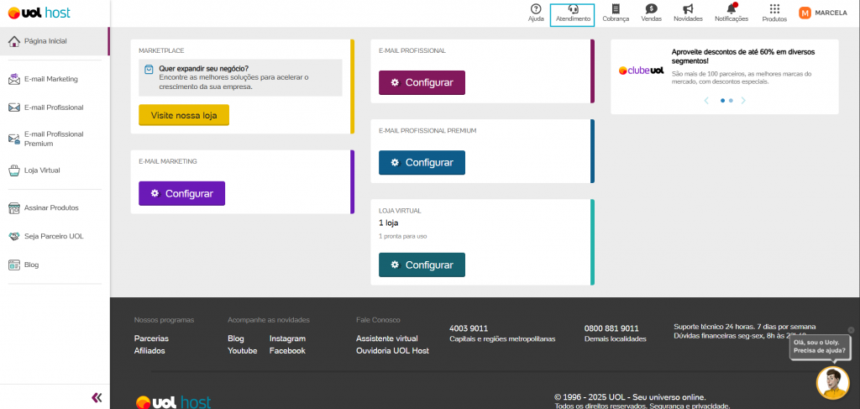Open Parcerias footer link
Screen dimensions: 860x409
click(x=151, y=338)
